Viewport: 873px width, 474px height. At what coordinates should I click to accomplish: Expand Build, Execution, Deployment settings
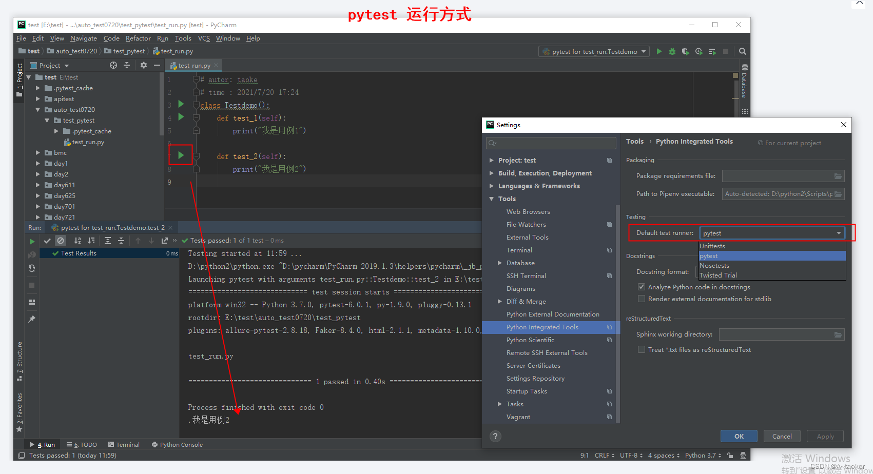click(x=492, y=173)
